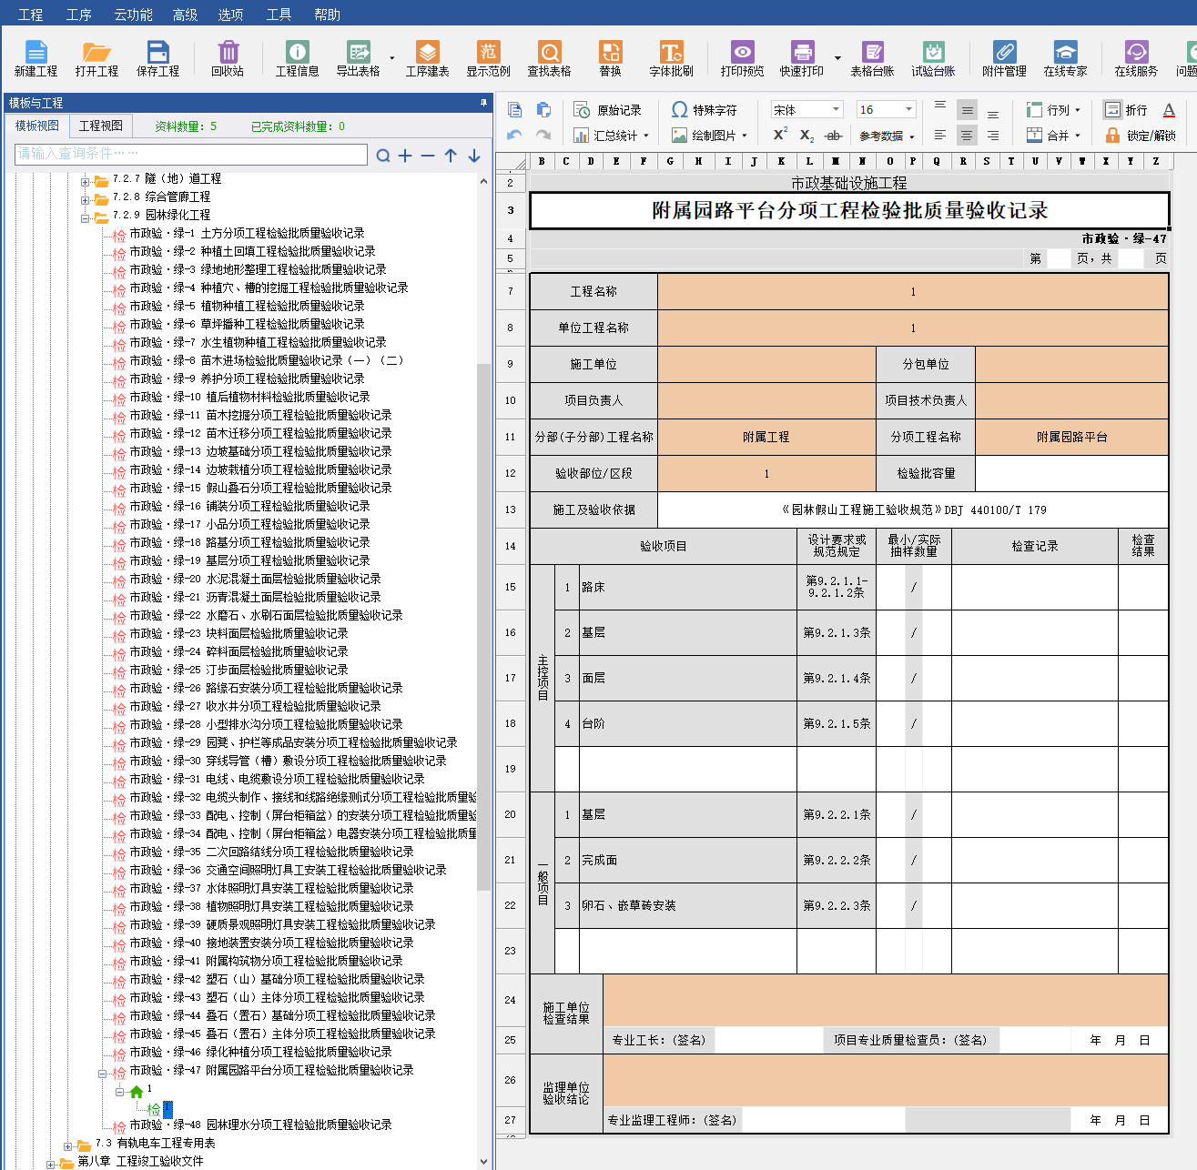Open the 云功能 menu
The width and height of the screenshot is (1197, 1170).
(x=133, y=15)
